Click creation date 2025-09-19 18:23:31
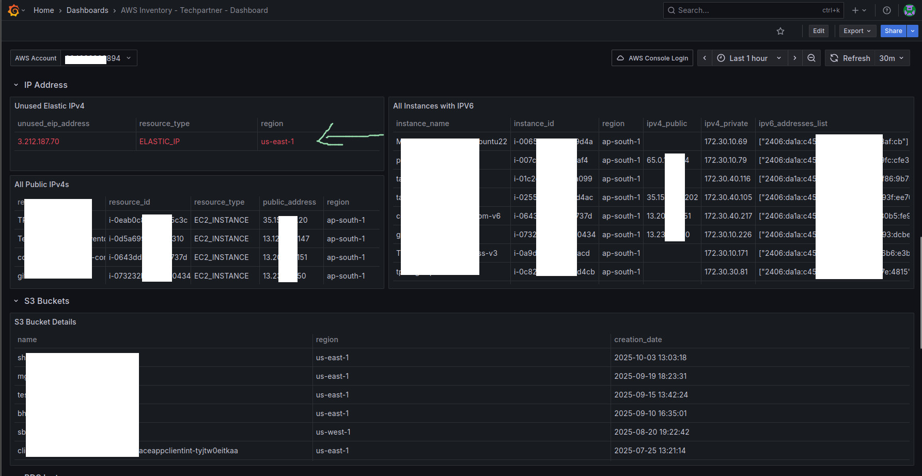The width and height of the screenshot is (922, 476). point(650,376)
